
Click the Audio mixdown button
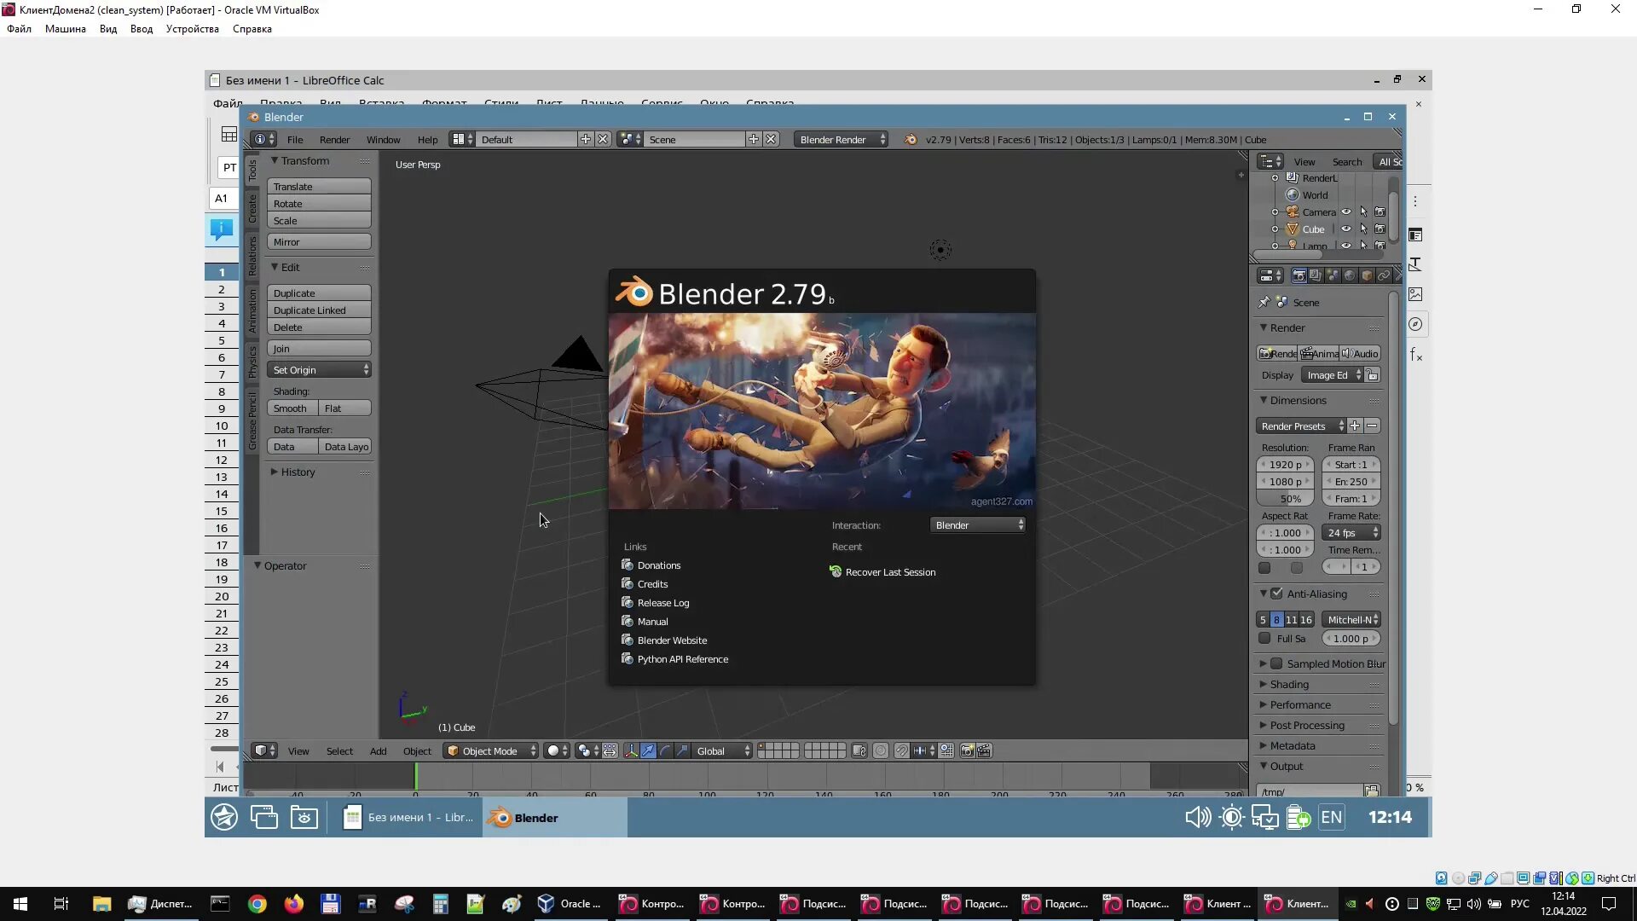1361,353
